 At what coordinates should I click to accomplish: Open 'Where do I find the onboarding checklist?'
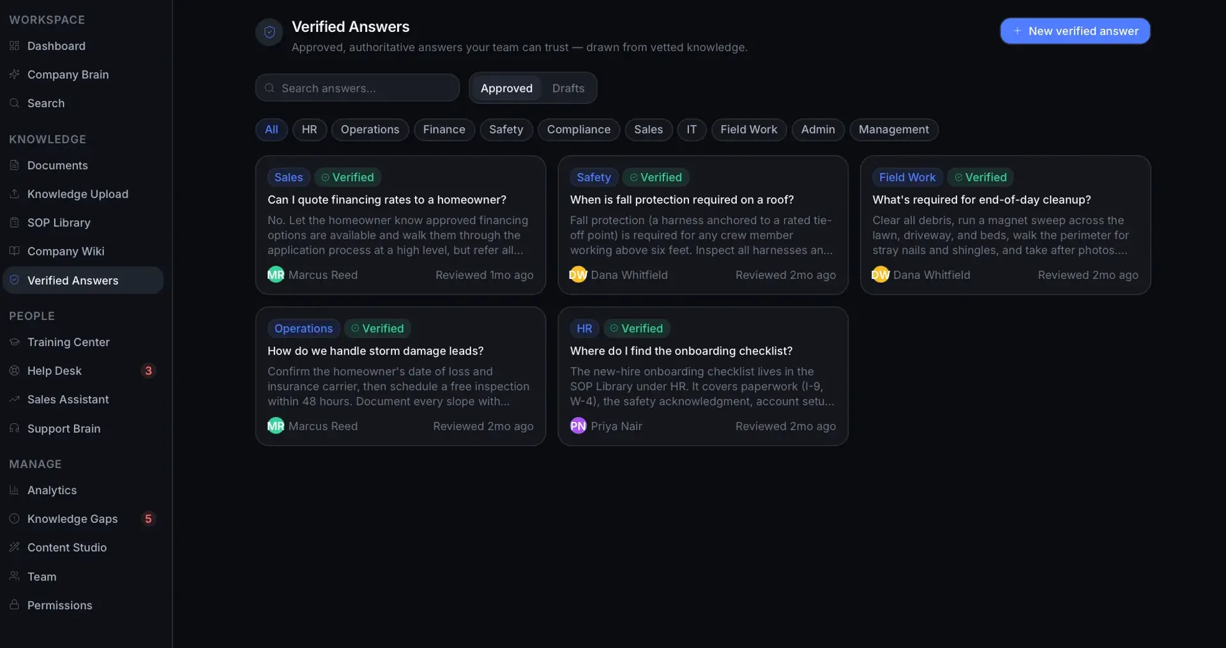[703, 377]
